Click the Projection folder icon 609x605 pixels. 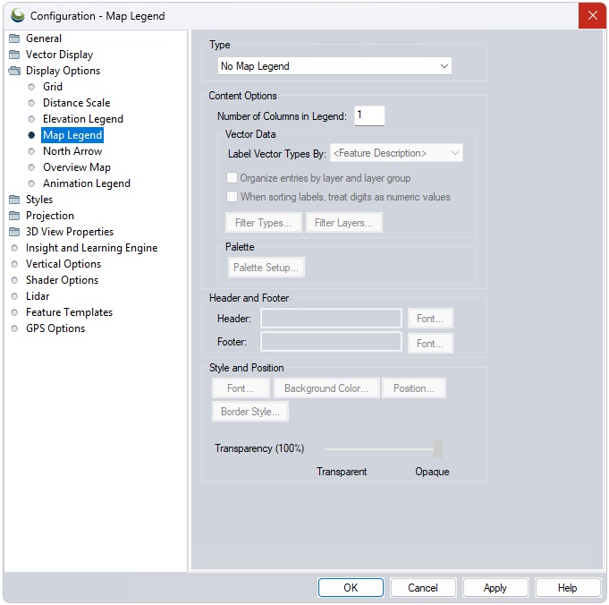tap(14, 216)
